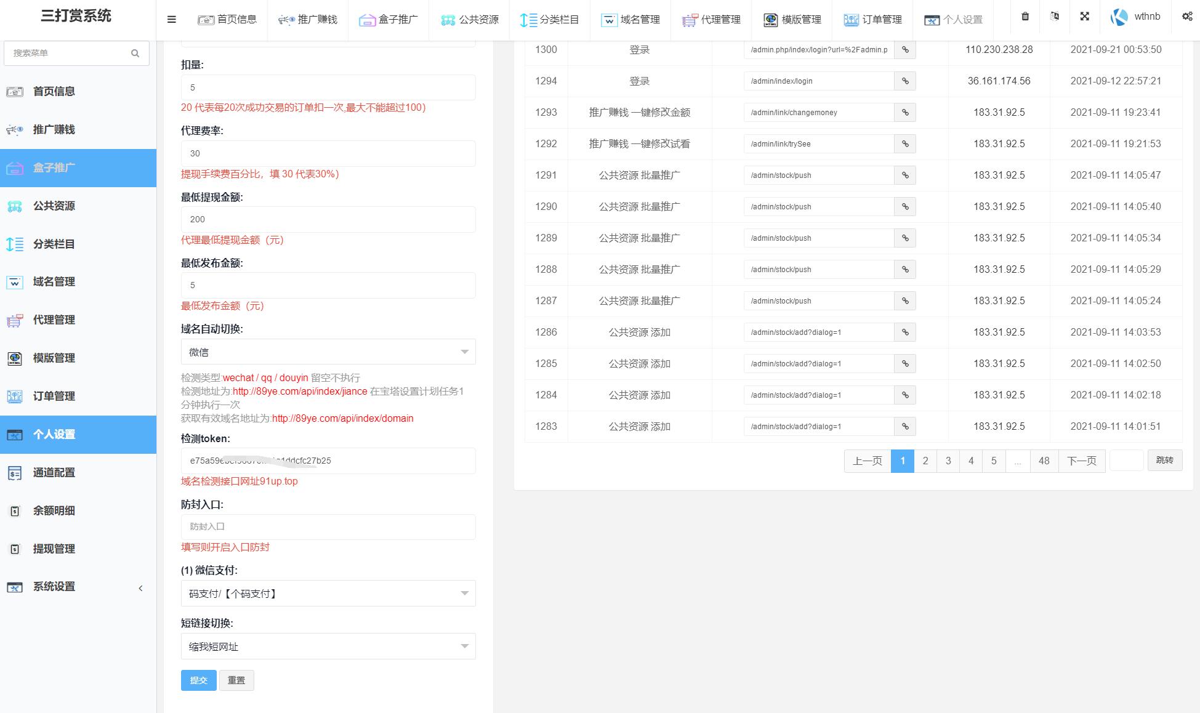Screen dimensions: 1200x713
Task: Open the 通道配置 sidebar item
Action: [x=54, y=472]
